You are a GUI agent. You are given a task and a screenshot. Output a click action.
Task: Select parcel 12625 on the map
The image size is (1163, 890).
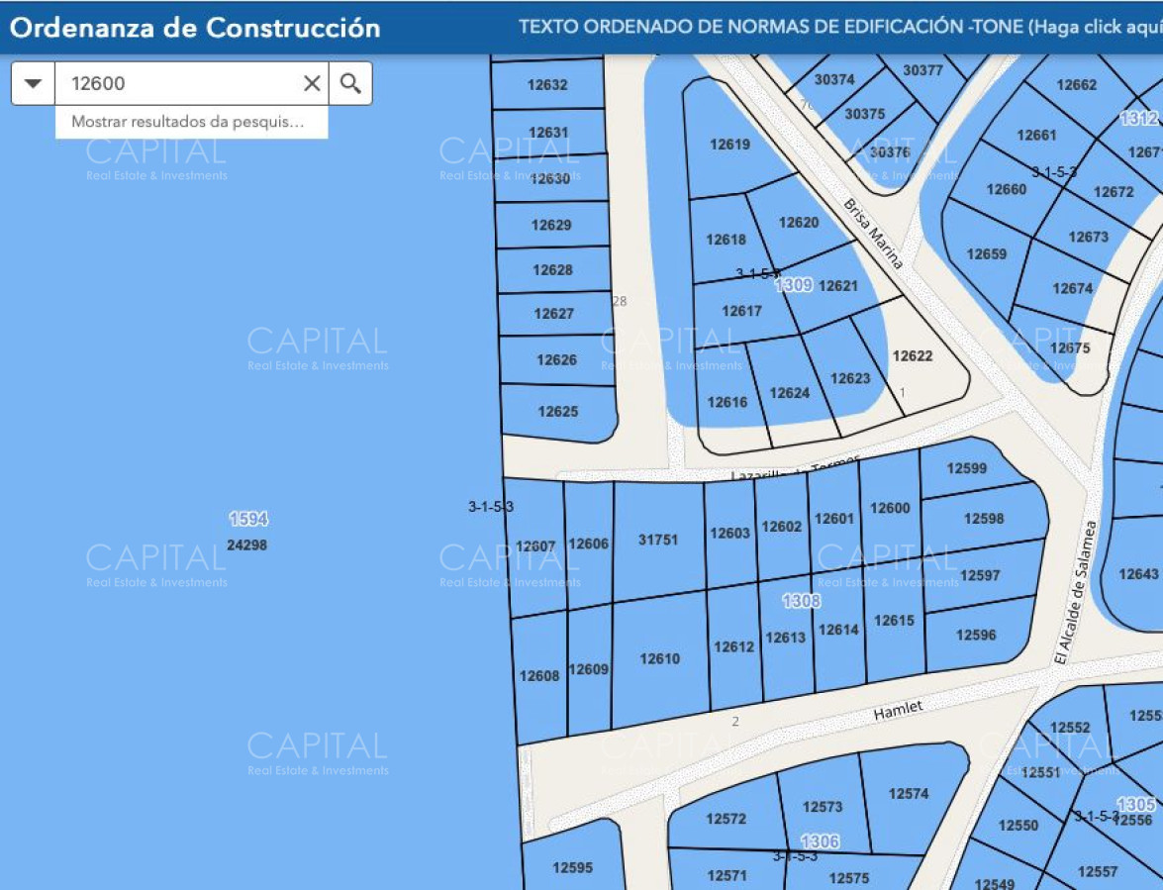(558, 411)
